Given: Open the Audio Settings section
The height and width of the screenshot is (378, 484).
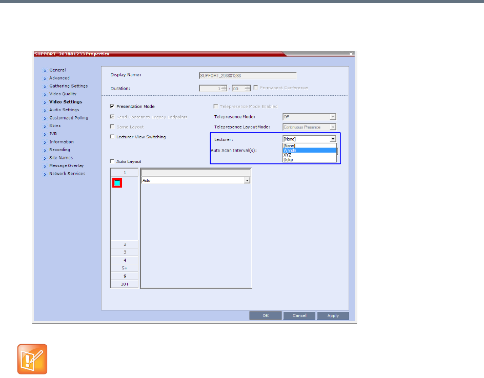Looking at the screenshot, I should click(64, 110).
